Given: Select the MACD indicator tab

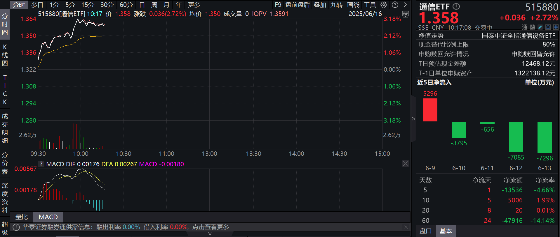Looking at the screenshot, I should 48,217.
